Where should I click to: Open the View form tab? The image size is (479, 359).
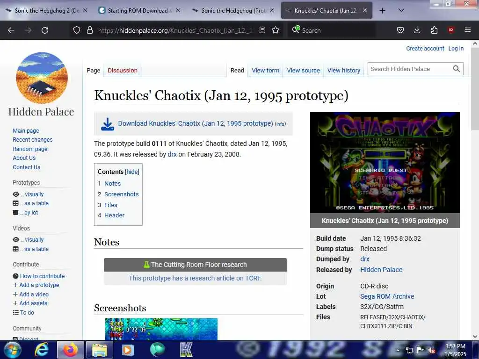tap(266, 70)
